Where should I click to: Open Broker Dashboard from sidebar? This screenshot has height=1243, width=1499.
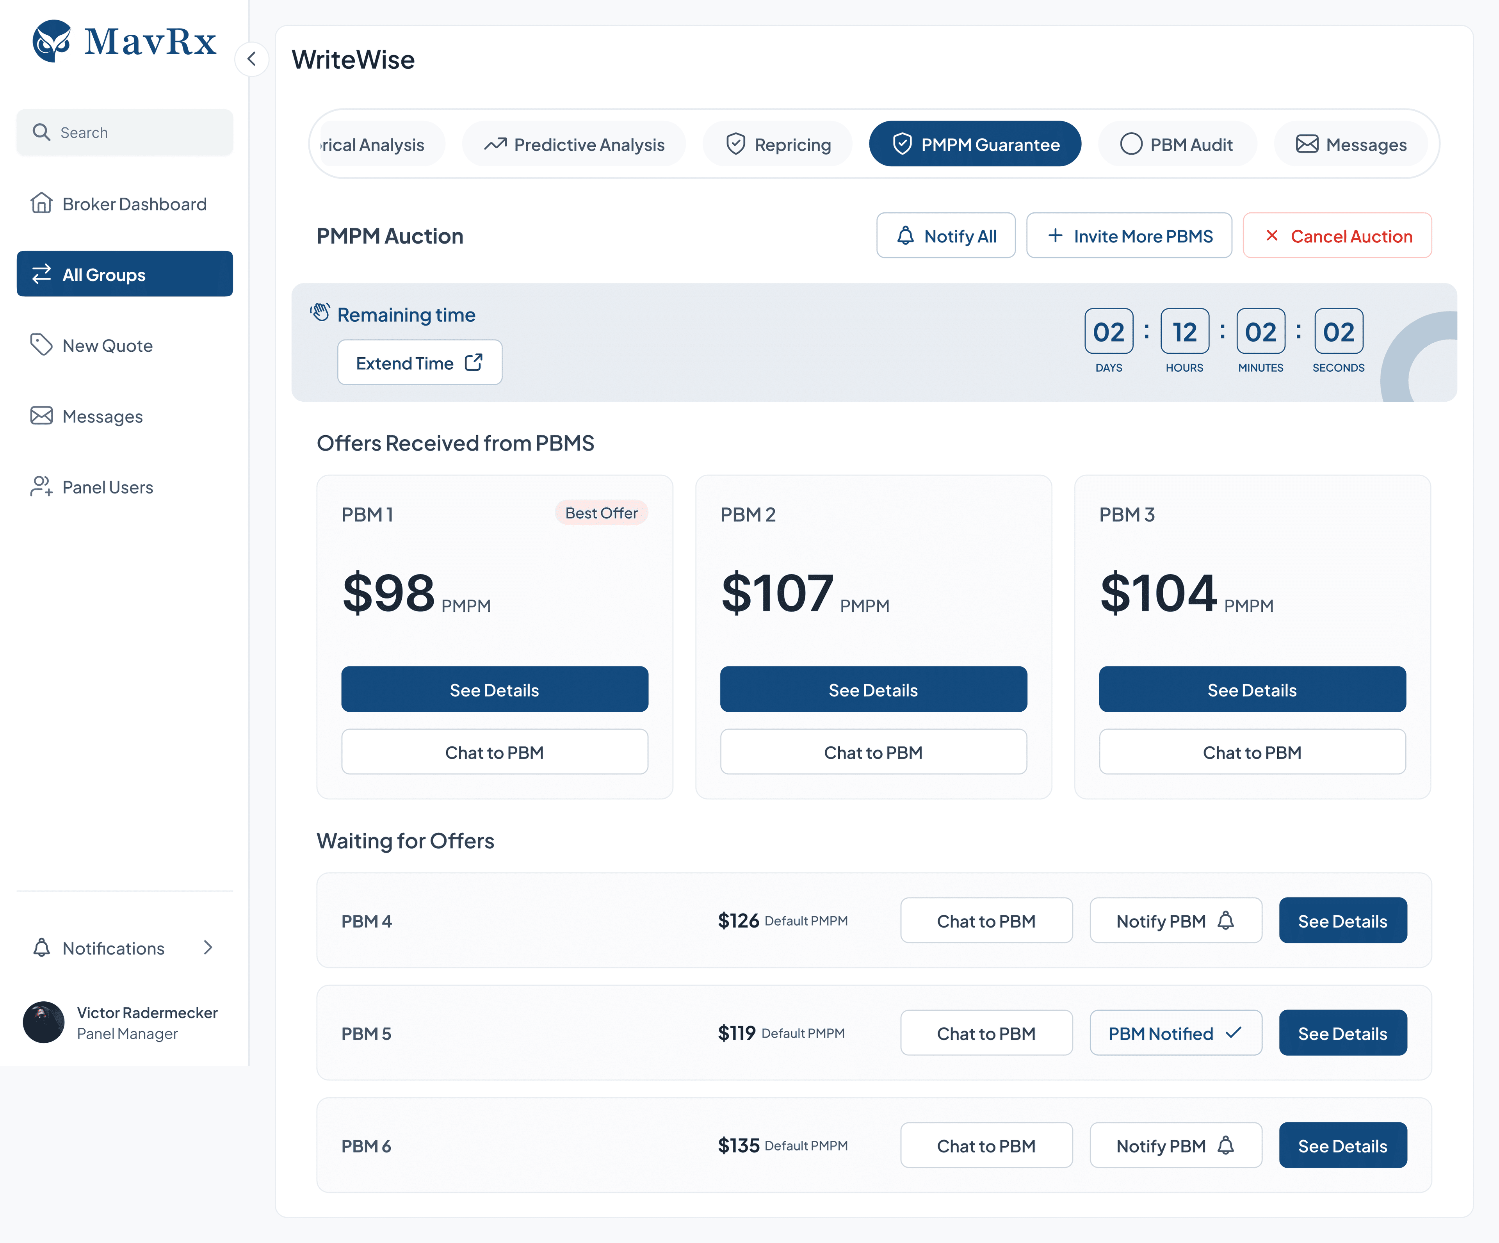(125, 203)
